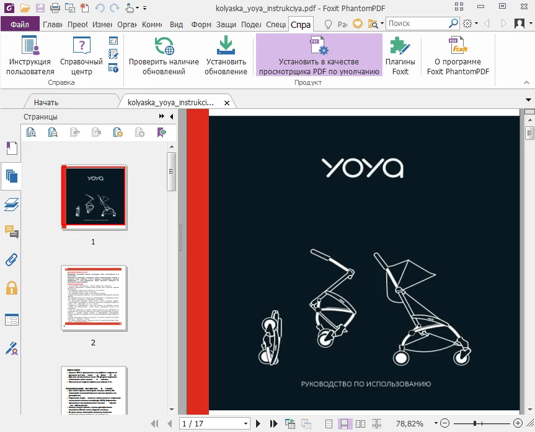This screenshot has width=535, height=432.
Task: Select the Hand tool icon
Action: [130, 7]
